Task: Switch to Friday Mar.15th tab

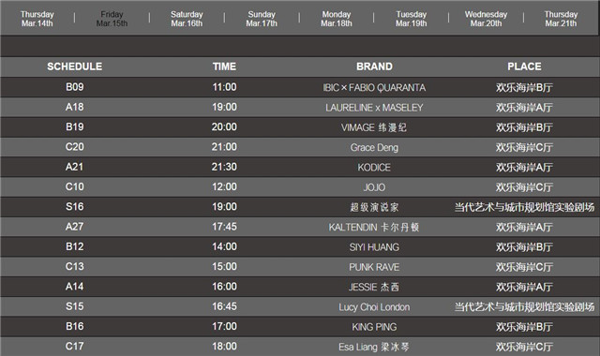Action: click(x=112, y=19)
